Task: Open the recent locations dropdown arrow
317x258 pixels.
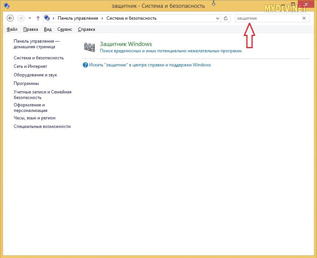Action: 30,18
